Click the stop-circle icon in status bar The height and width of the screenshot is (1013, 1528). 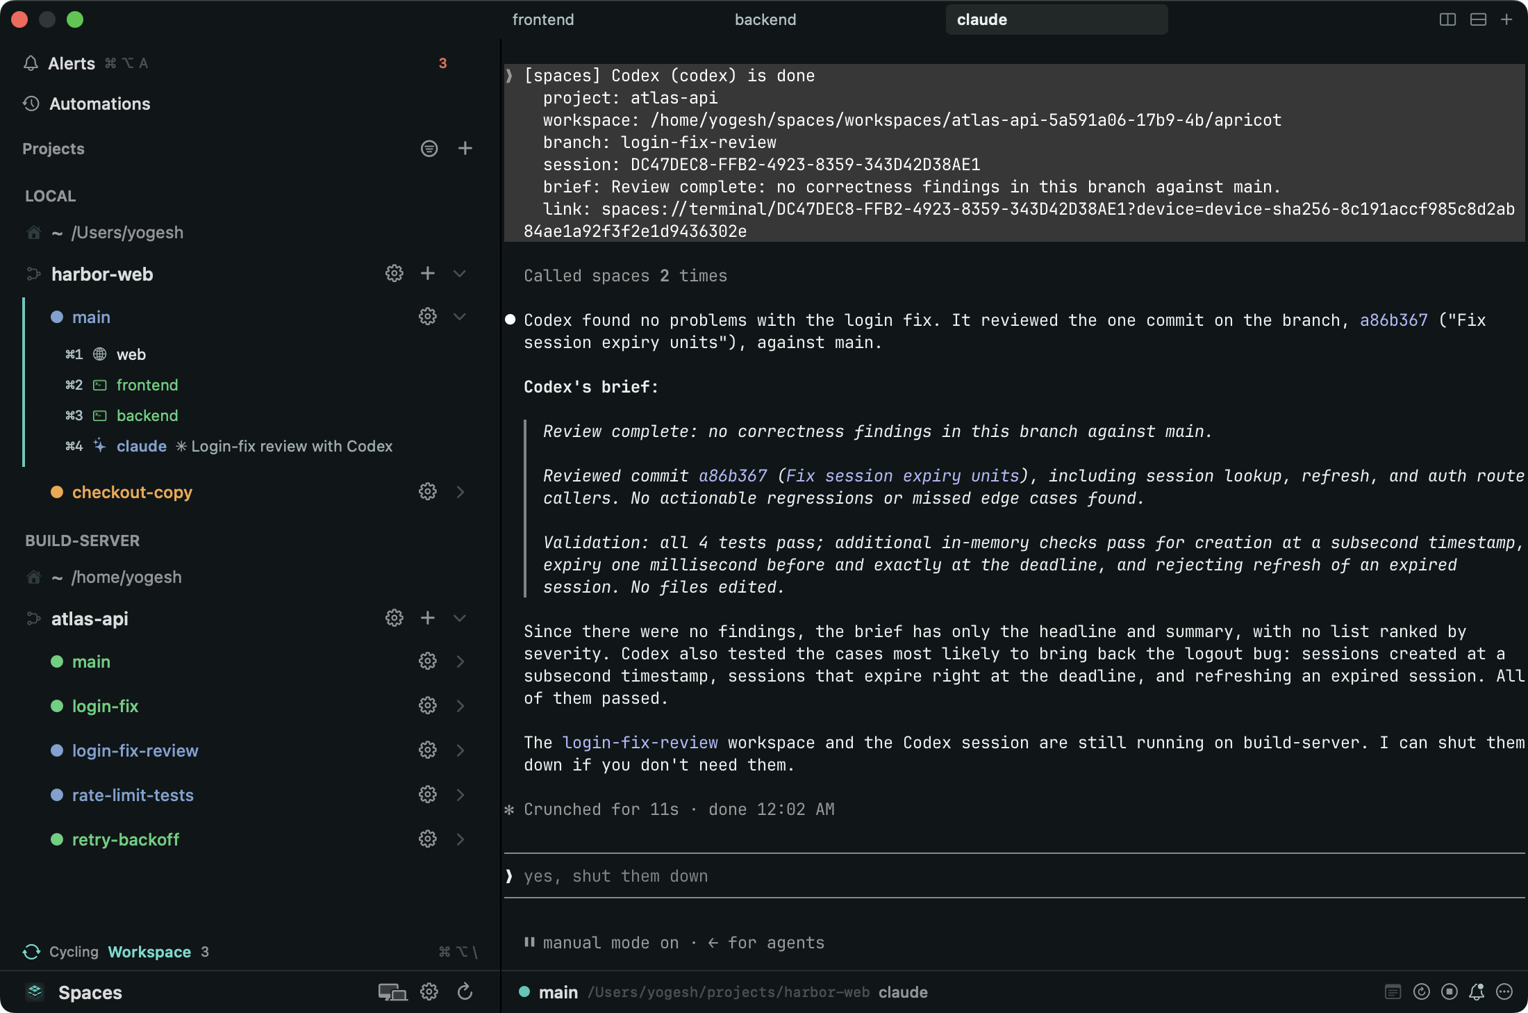(1450, 992)
